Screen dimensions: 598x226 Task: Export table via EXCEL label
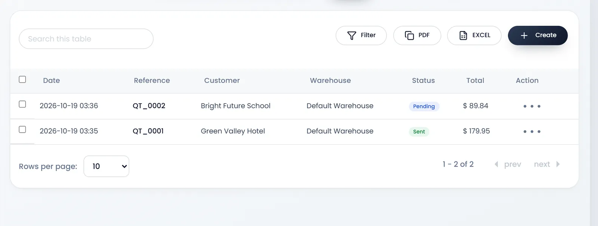coord(481,35)
